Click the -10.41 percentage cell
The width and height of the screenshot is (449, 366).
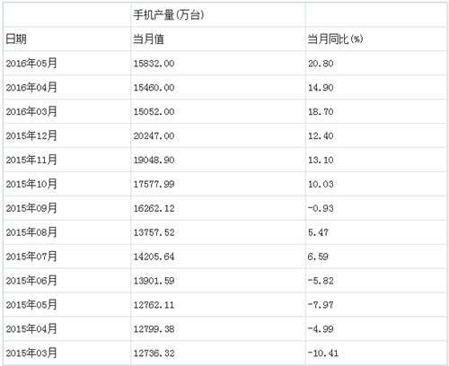[323, 353]
